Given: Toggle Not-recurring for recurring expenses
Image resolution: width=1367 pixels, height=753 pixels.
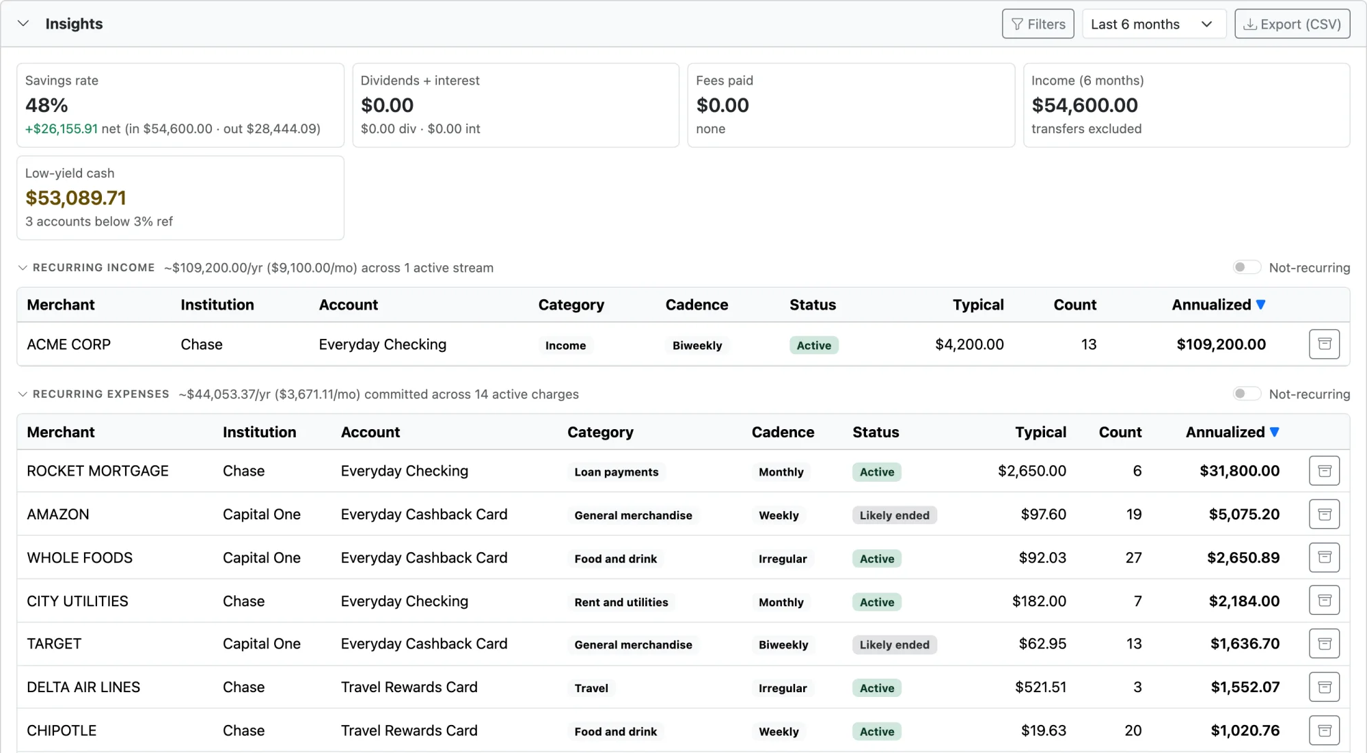Looking at the screenshot, I should (x=1247, y=394).
